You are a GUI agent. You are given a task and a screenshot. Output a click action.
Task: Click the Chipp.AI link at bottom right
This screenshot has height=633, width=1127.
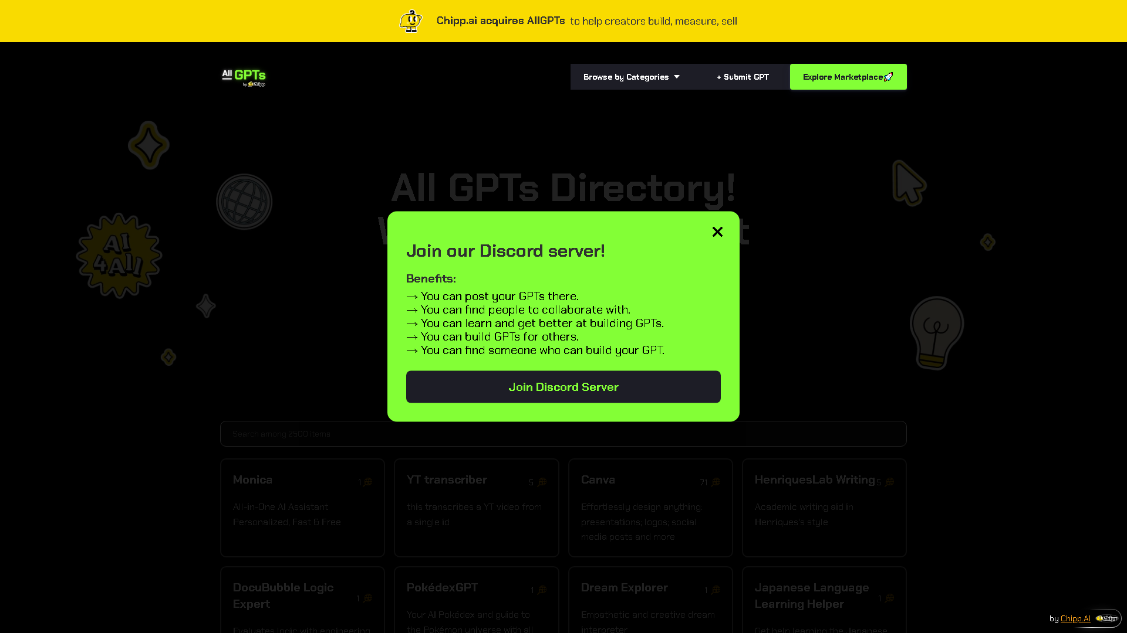point(1075,618)
